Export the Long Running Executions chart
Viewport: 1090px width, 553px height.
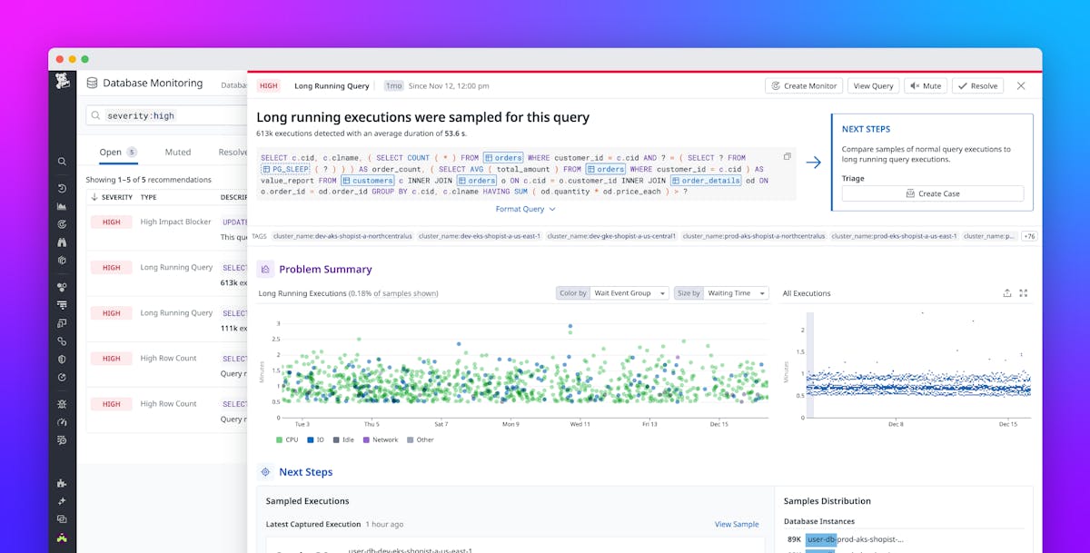pyautogui.click(x=1006, y=292)
